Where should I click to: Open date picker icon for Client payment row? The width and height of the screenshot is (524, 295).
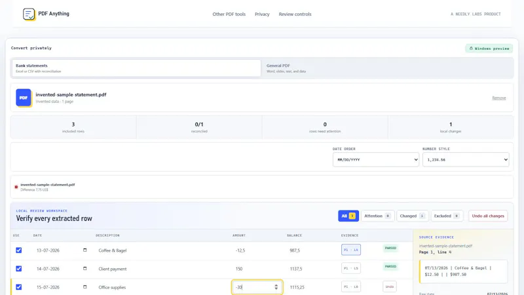[85, 269]
